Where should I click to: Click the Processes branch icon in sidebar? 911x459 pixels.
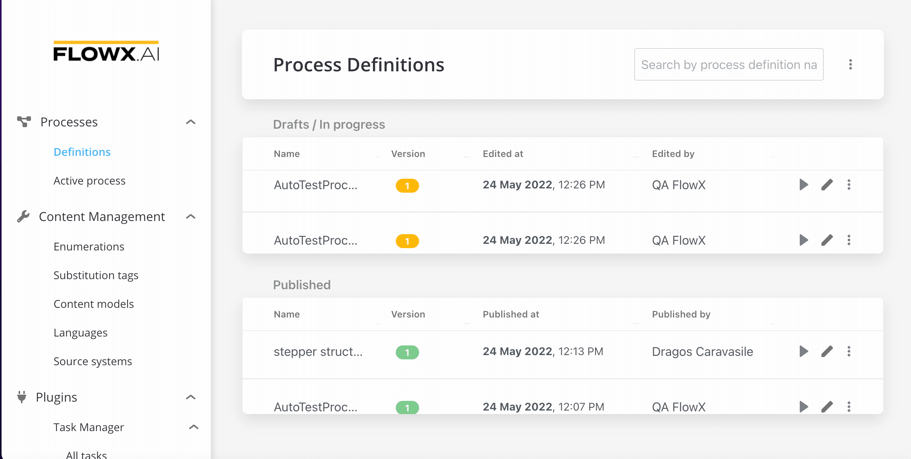coord(24,122)
